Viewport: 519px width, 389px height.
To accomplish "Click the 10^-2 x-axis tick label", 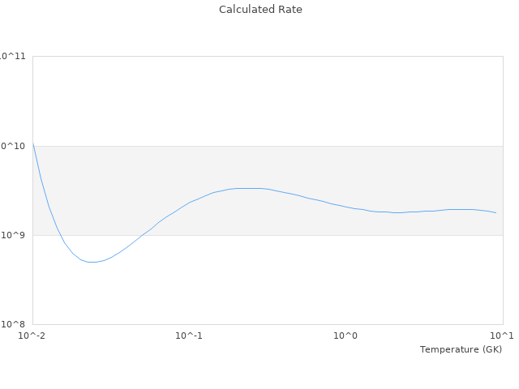I will (x=32, y=336).
